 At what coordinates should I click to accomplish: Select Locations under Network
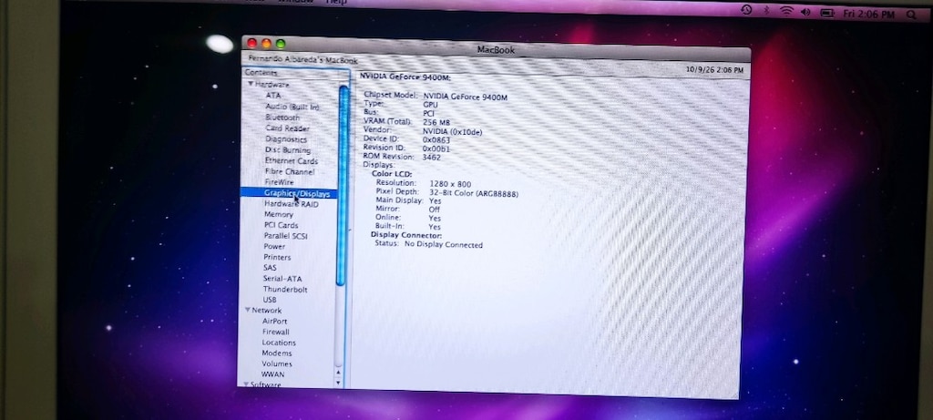279,343
